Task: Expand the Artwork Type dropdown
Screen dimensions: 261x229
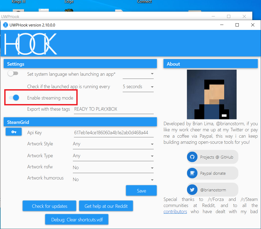Action: point(113,156)
